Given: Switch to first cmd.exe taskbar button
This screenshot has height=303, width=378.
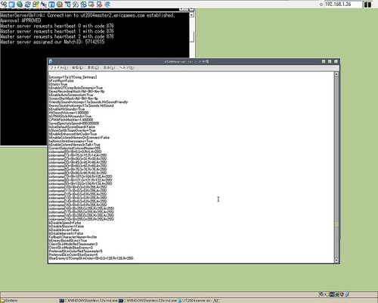Looking at the screenshot, I should (x=88, y=301).
